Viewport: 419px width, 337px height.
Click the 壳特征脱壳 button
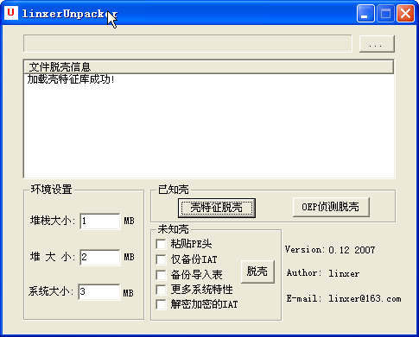point(217,208)
